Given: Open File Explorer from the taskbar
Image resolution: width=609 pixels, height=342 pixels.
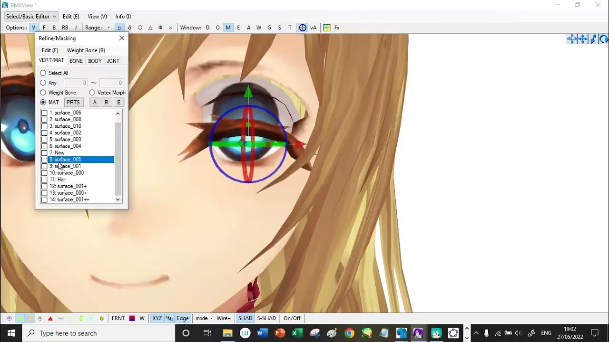Looking at the screenshot, I should click(227, 333).
